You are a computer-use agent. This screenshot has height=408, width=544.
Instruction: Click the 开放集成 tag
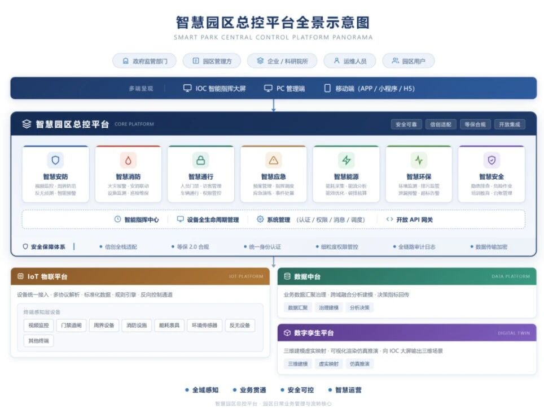tap(510, 124)
